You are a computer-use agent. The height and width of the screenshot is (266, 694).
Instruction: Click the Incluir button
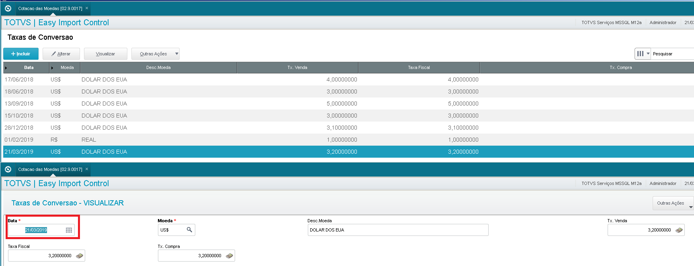pyautogui.click(x=21, y=54)
